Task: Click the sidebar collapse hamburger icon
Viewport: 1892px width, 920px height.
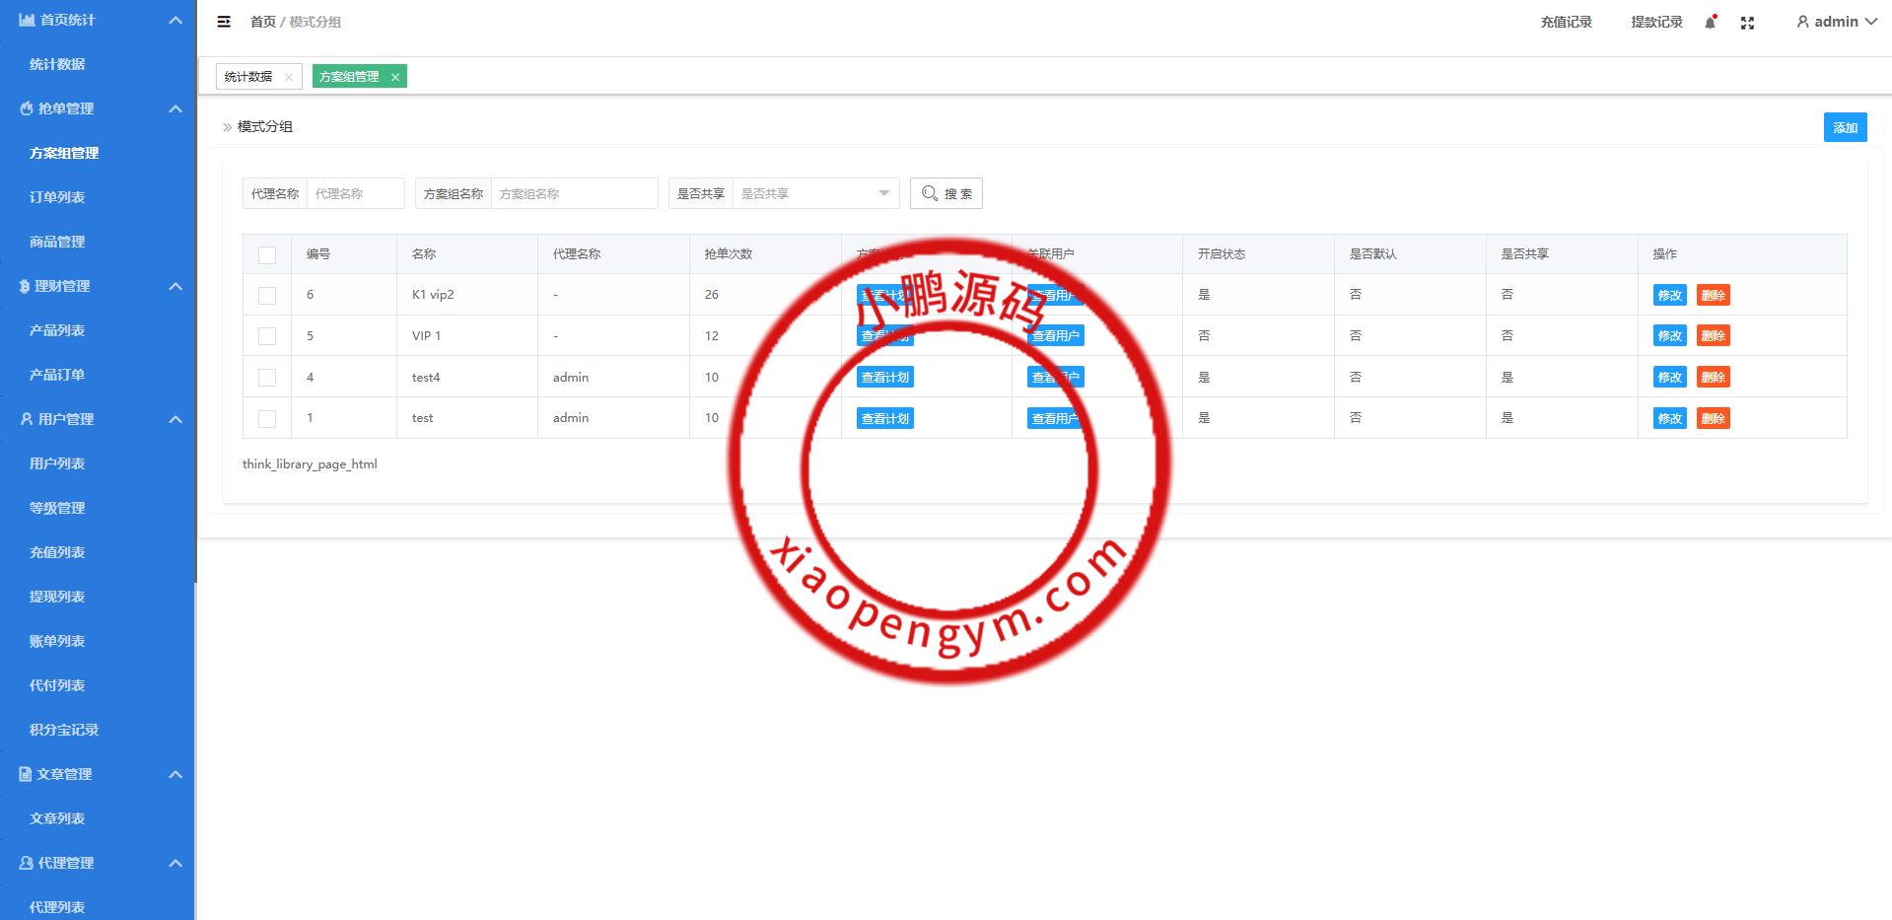Action: point(224,22)
